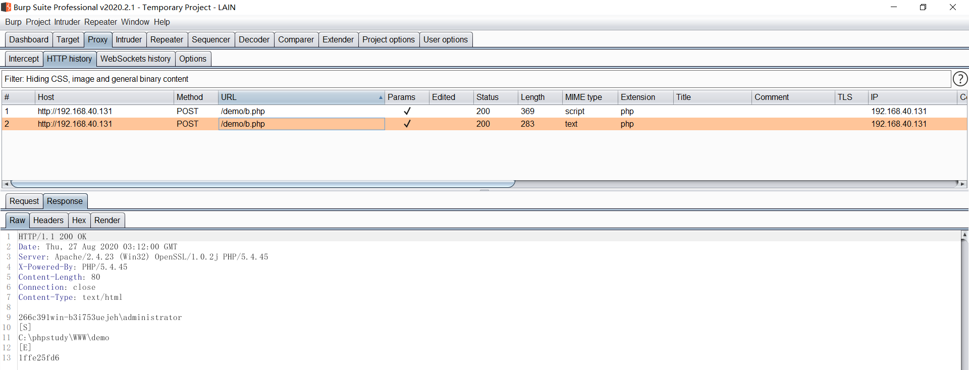The height and width of the screenshot is (370, 969).
Task: Sort by the IP column header
Action: point(912,97)
